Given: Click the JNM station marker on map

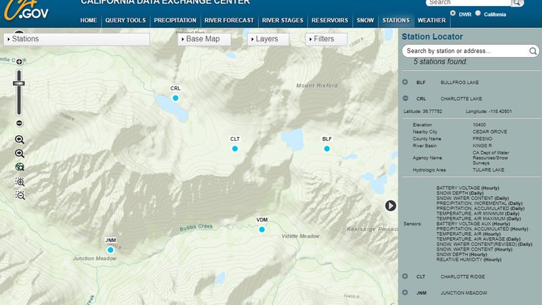Looking at the screenshot, I should coord(110,249).
